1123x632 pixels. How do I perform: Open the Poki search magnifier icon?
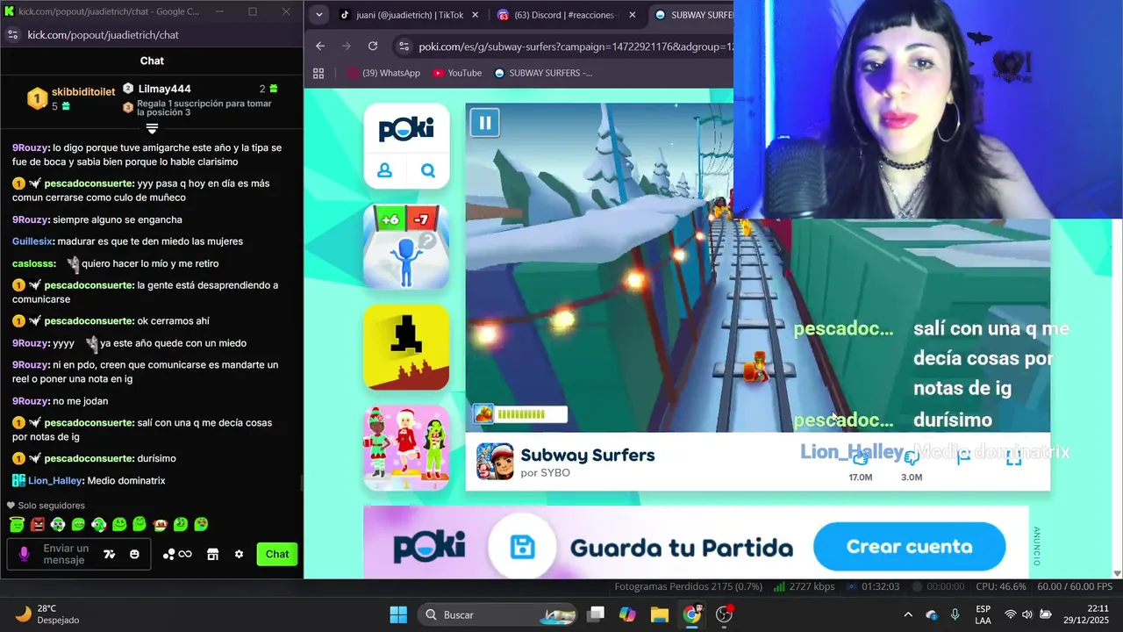coord(428,170)
